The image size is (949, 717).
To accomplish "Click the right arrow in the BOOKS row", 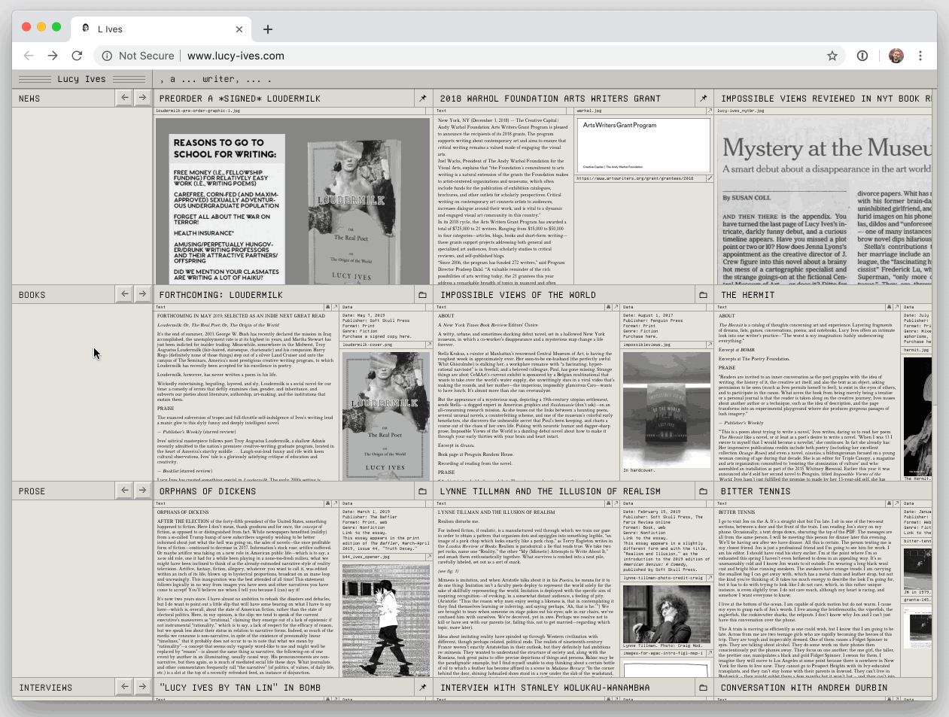I will tap(142, 294).
